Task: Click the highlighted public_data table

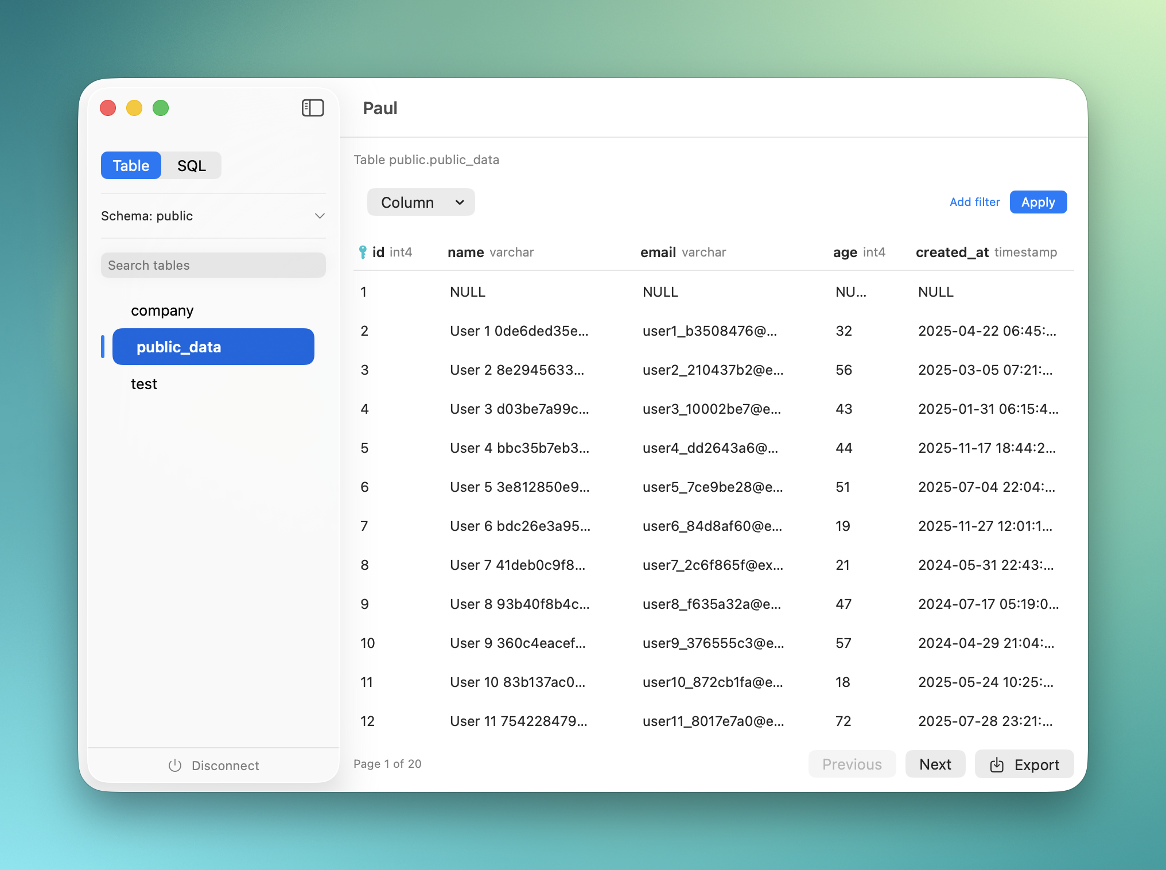Action: [213, 347]
